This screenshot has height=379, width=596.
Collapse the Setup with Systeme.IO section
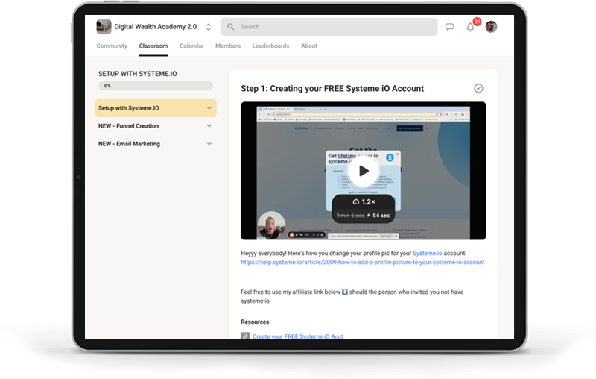pos(209,108)
